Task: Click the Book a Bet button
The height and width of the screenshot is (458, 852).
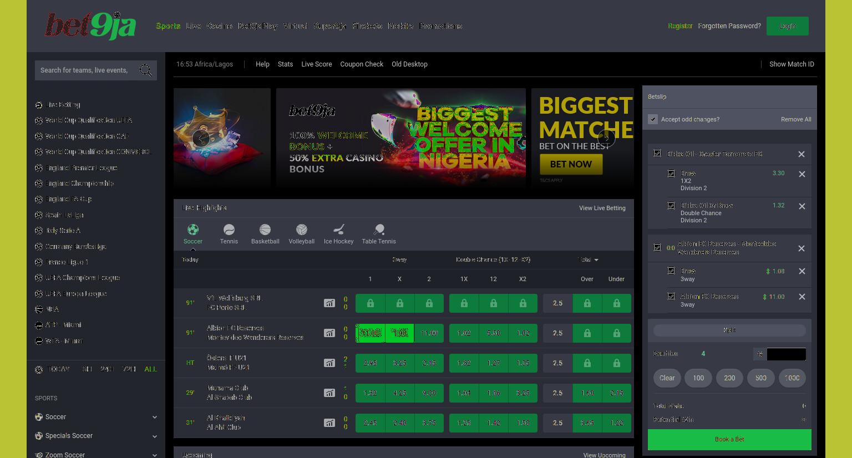Action: coord(729,439)
